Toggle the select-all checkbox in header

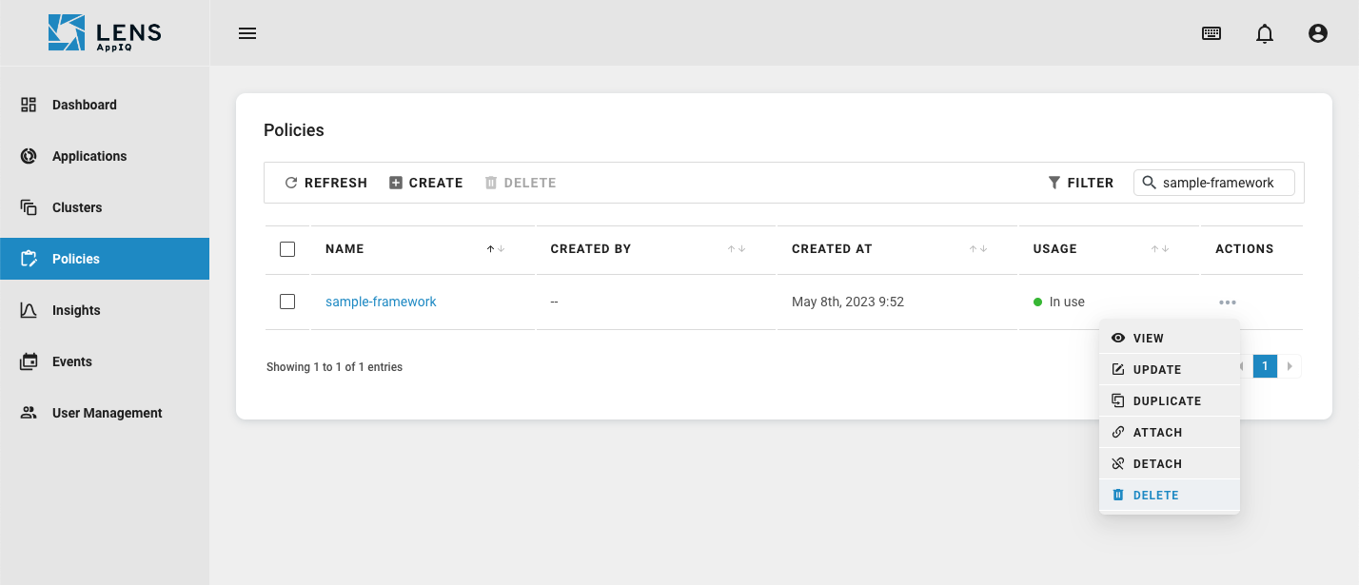pyautogui.click(x=287, y=249)
